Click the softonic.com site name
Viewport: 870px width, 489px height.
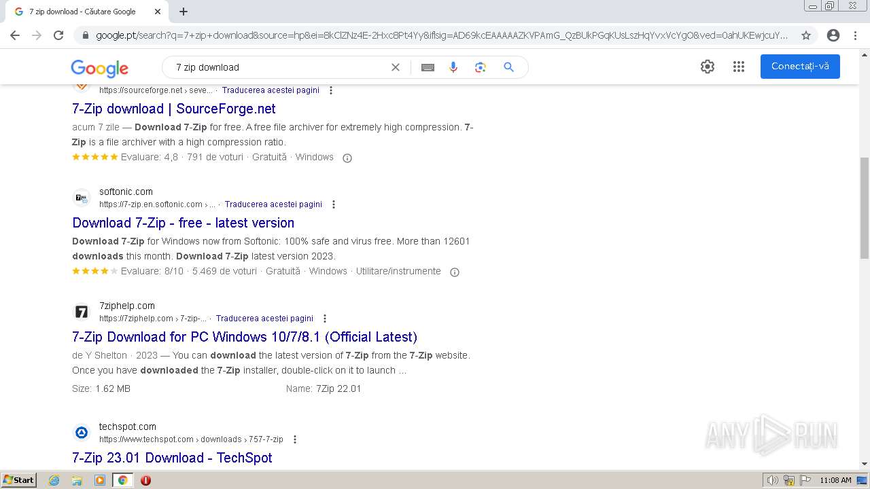coord(126,192)
